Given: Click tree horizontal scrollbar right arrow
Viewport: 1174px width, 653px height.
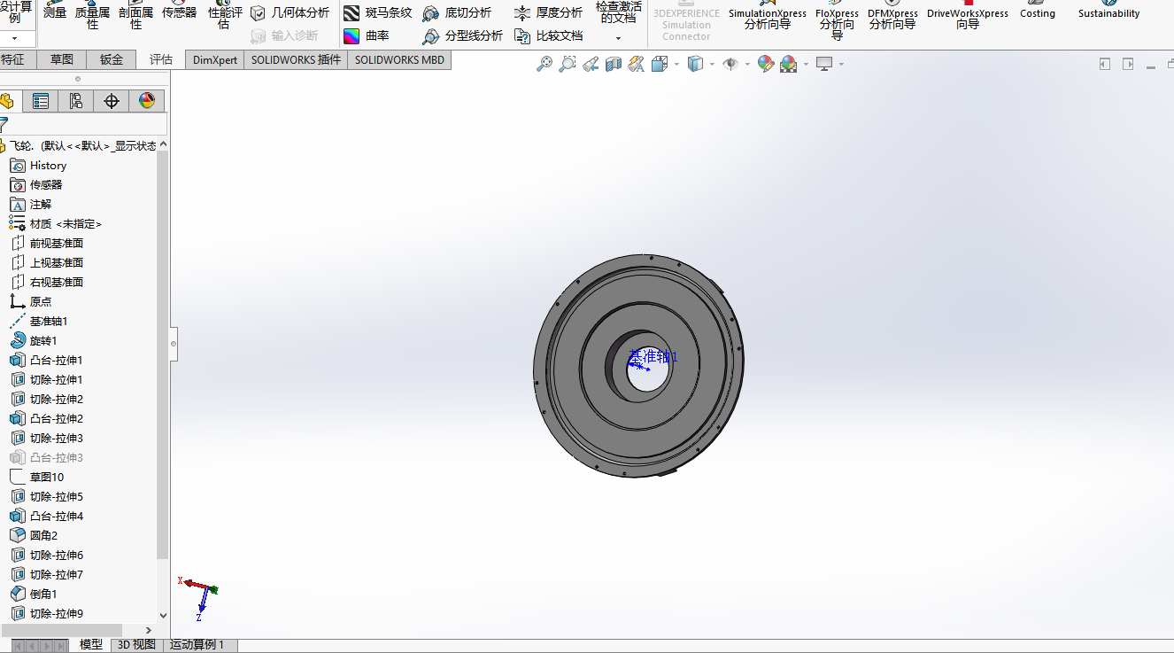Looking at the screenshot, I should pos(149,630).
